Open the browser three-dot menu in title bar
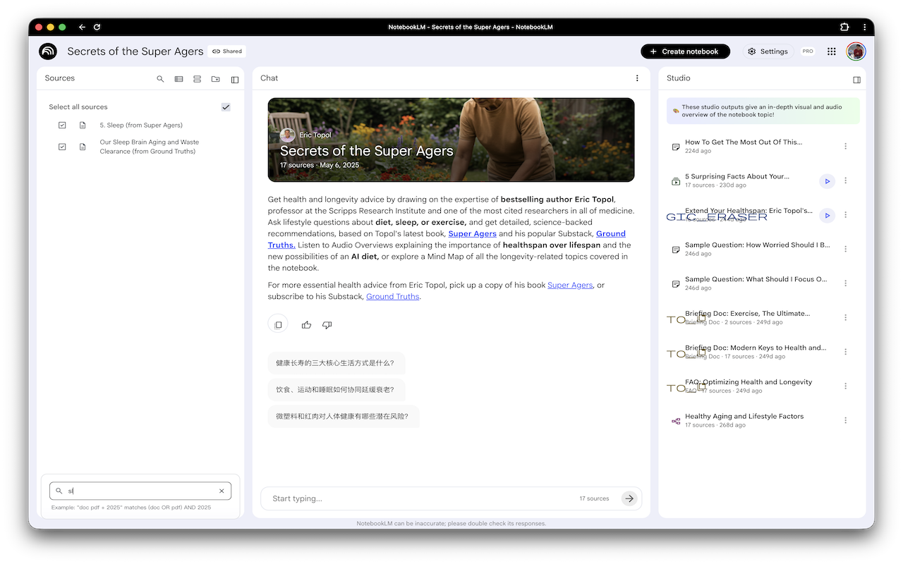The image size is (903, 564). tap(864, 27)
